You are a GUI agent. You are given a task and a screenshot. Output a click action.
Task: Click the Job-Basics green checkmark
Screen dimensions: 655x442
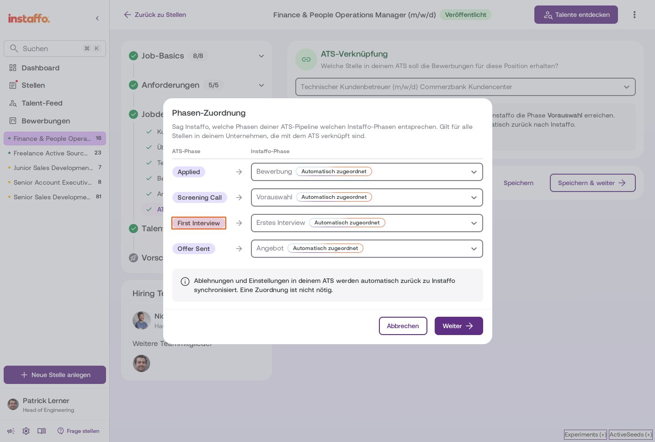pos(133,56)
